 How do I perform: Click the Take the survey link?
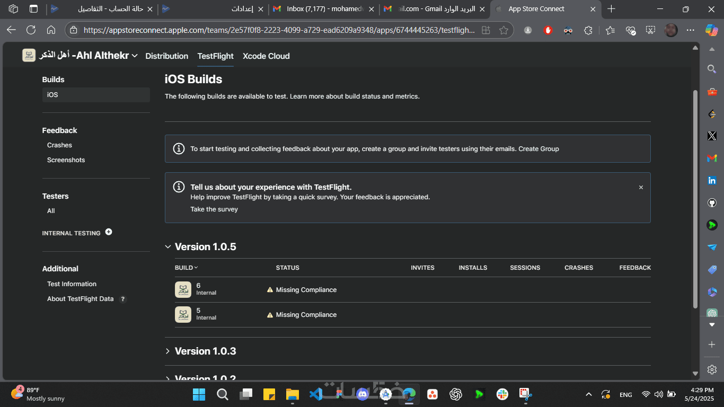coord(214,209)
